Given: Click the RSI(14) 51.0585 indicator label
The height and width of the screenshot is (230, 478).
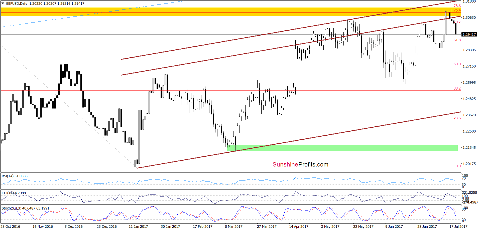Looking at the screenshot, I should pos(15,176).
